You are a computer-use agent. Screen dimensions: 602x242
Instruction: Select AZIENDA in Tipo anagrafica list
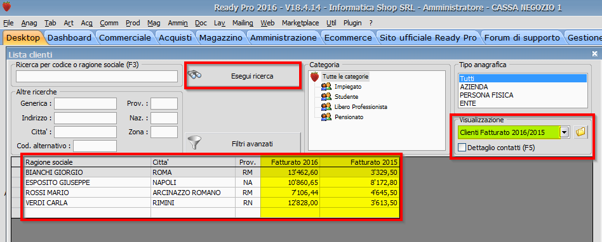(x=523, y=87)
